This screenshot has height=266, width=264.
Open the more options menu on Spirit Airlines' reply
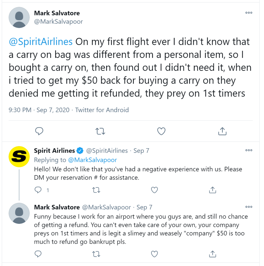(248, 150)
